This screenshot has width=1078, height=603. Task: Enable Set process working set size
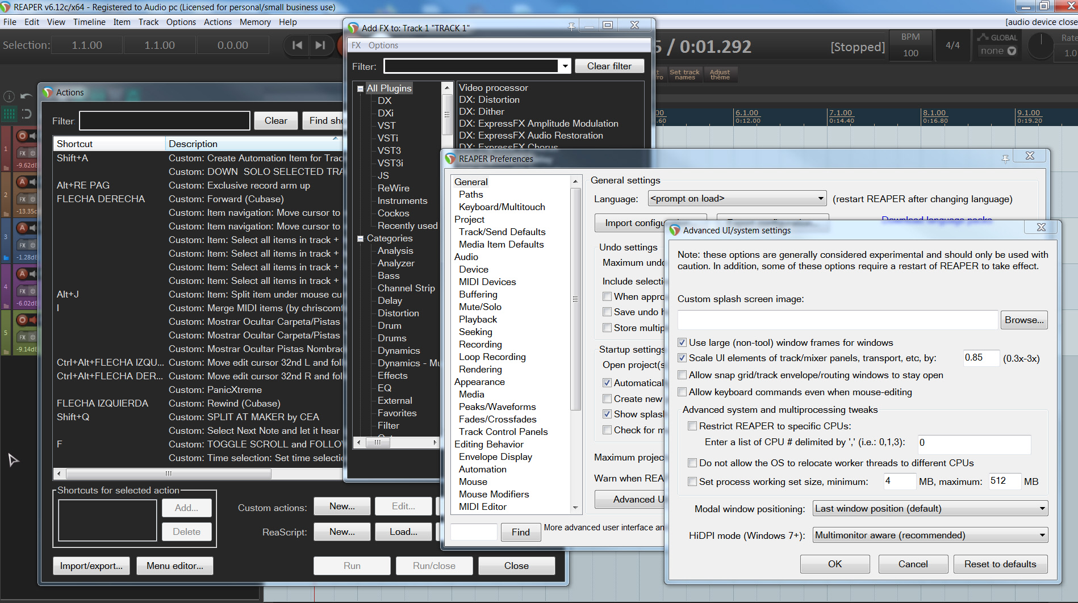click(692, 481)
